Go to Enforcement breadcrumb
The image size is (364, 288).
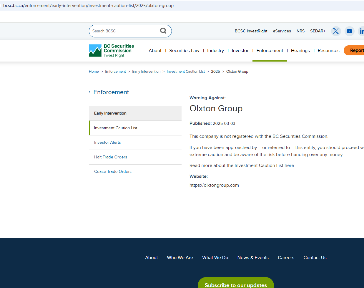[x=115, y=72]
